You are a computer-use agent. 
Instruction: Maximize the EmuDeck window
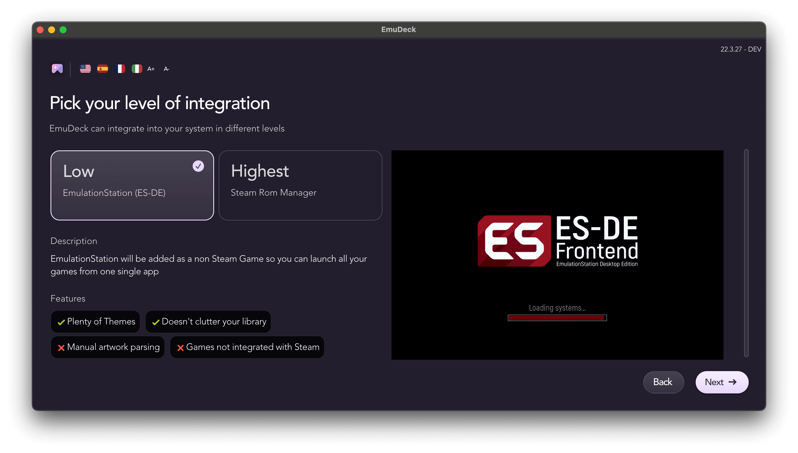(x=63, y=29)
